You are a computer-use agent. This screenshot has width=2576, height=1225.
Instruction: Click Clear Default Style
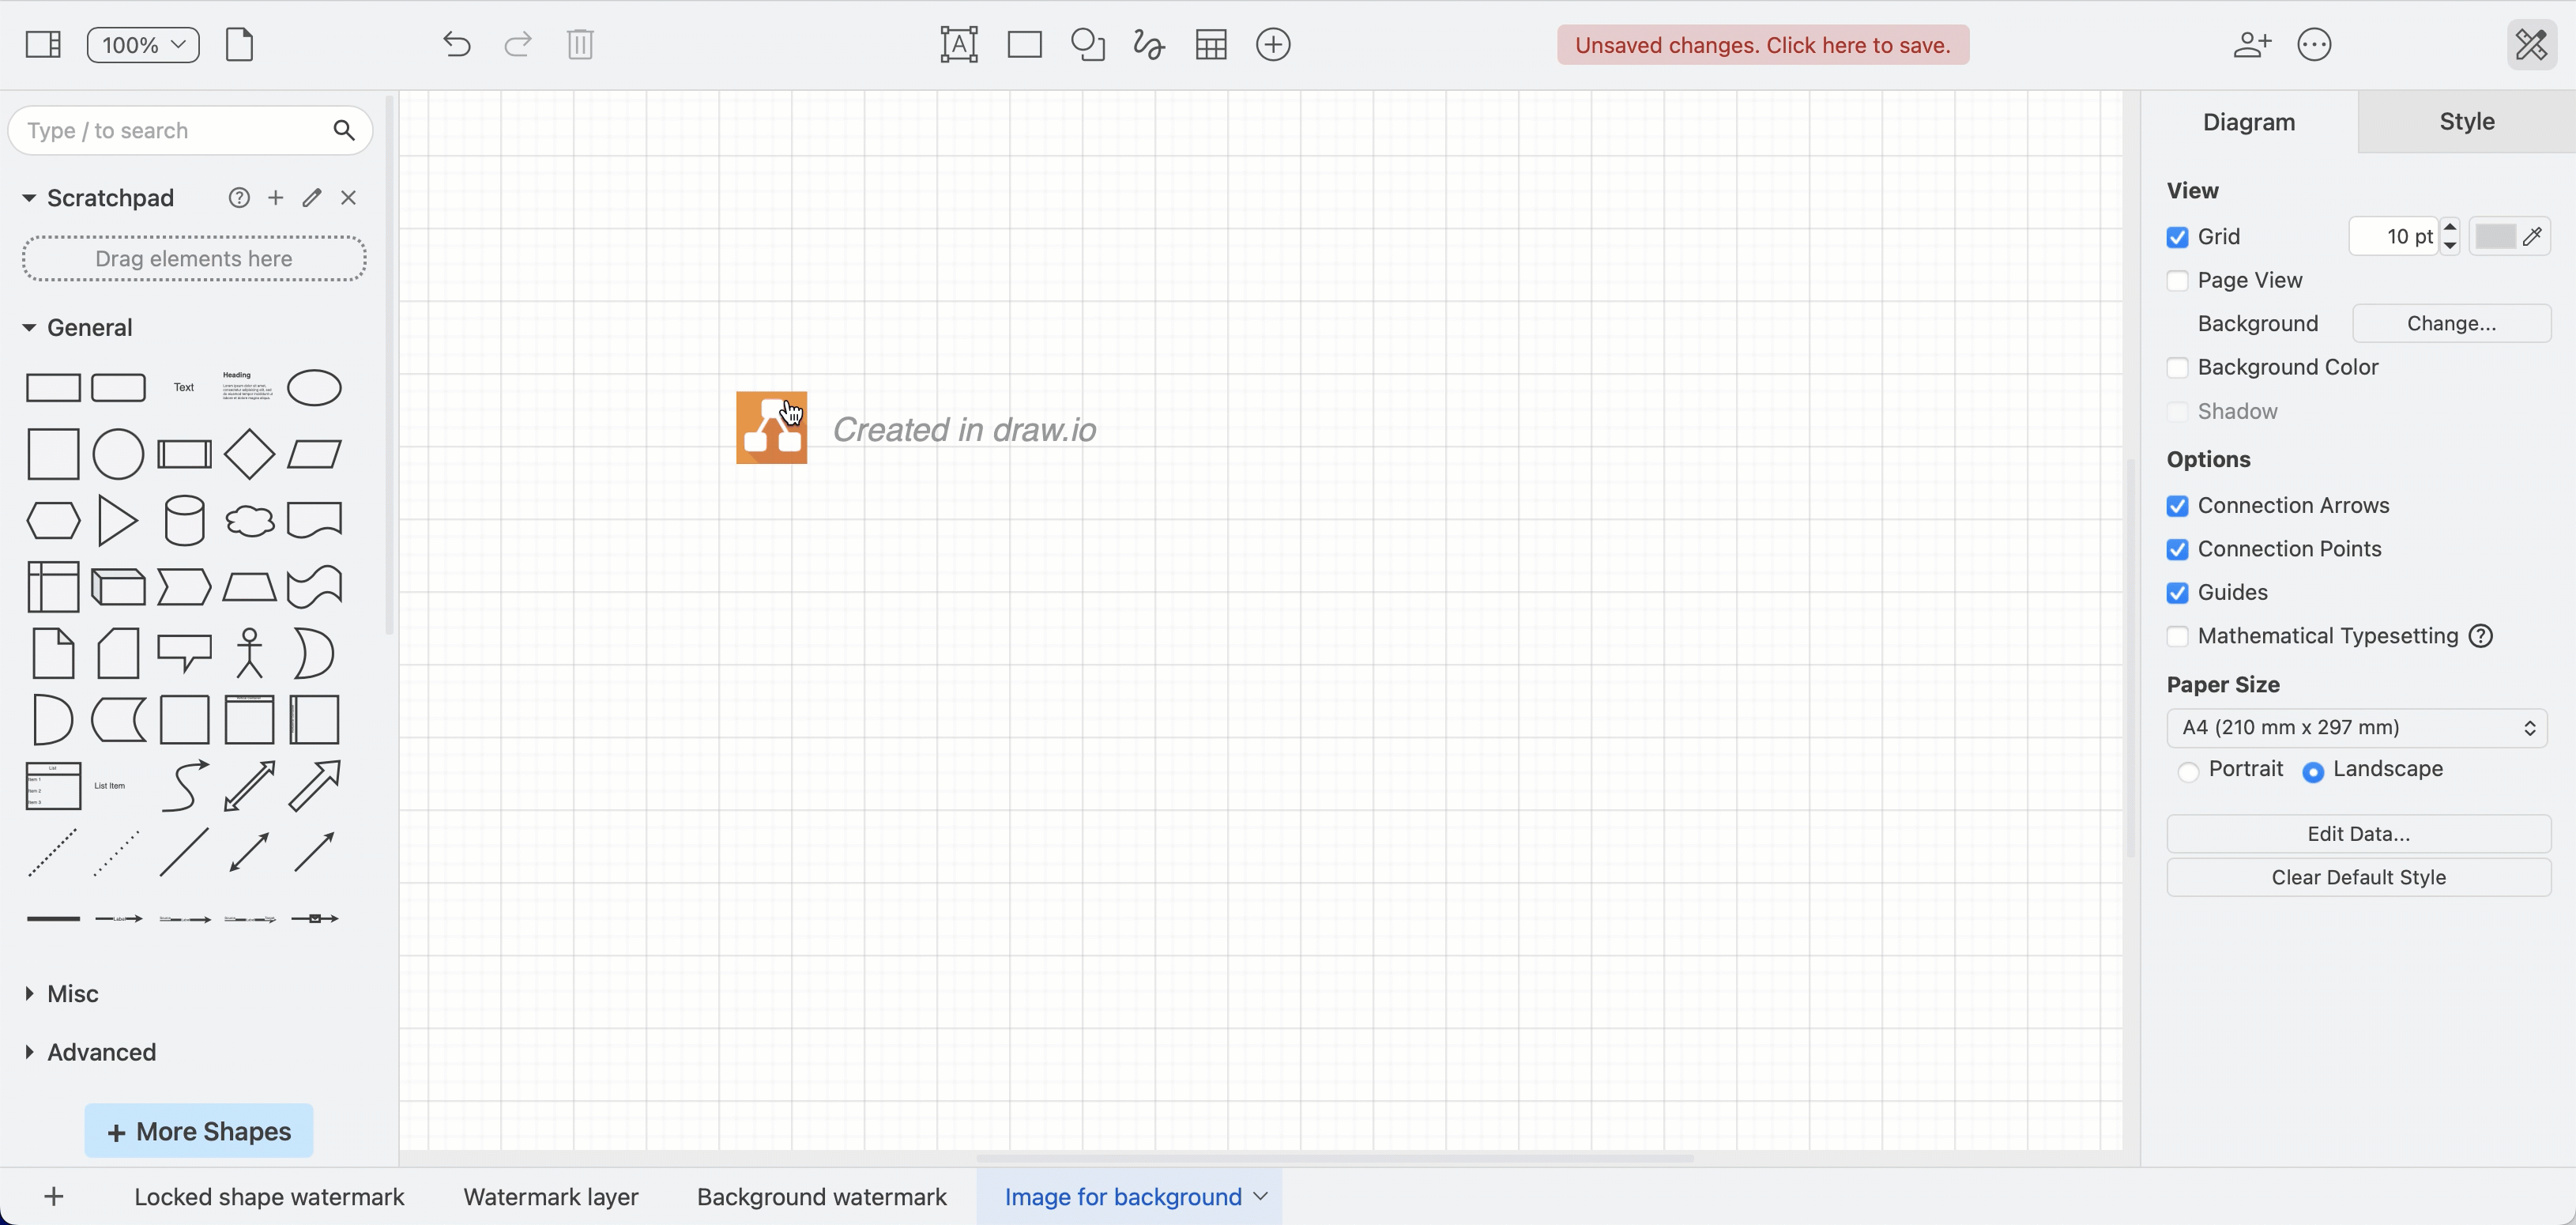tap(2358, 877)
